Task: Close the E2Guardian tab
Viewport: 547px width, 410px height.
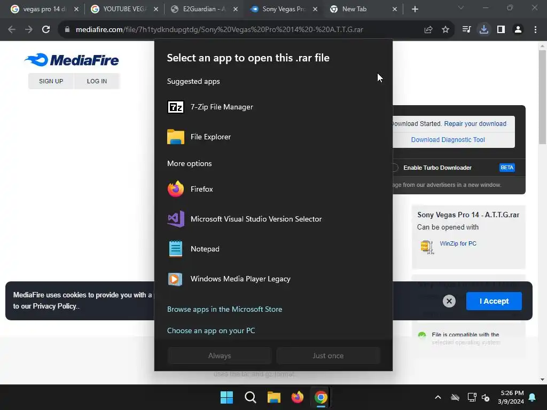Action: point(236,10)
